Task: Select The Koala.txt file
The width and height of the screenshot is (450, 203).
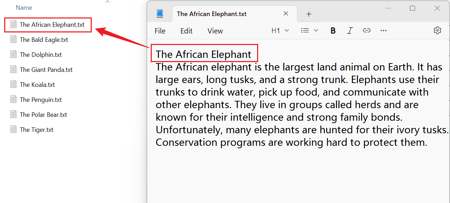Action: coord(37,85)
